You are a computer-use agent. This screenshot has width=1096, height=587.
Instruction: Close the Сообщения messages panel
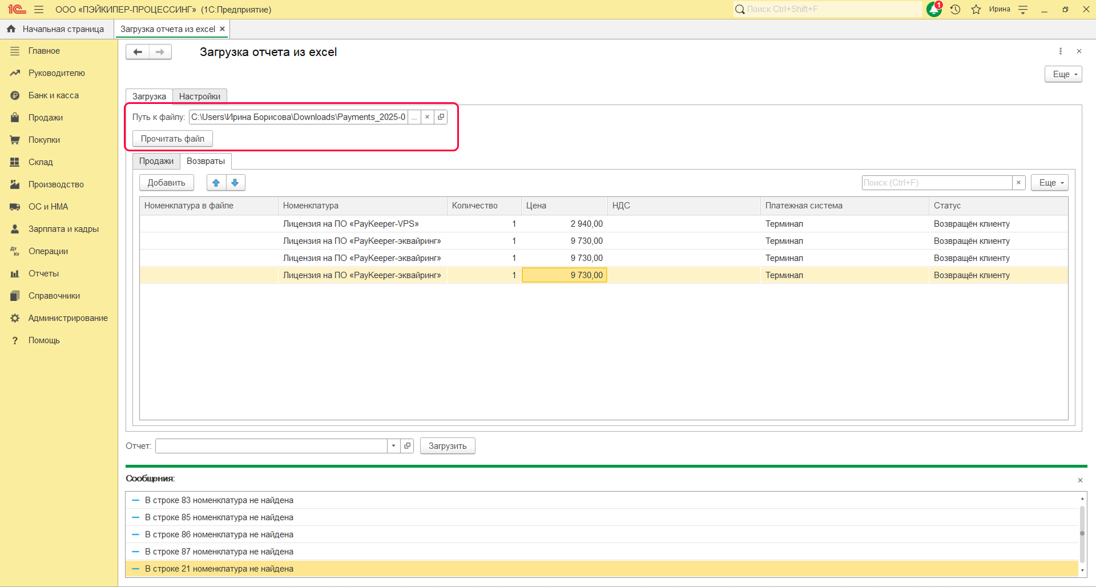tap(1080, 480)
